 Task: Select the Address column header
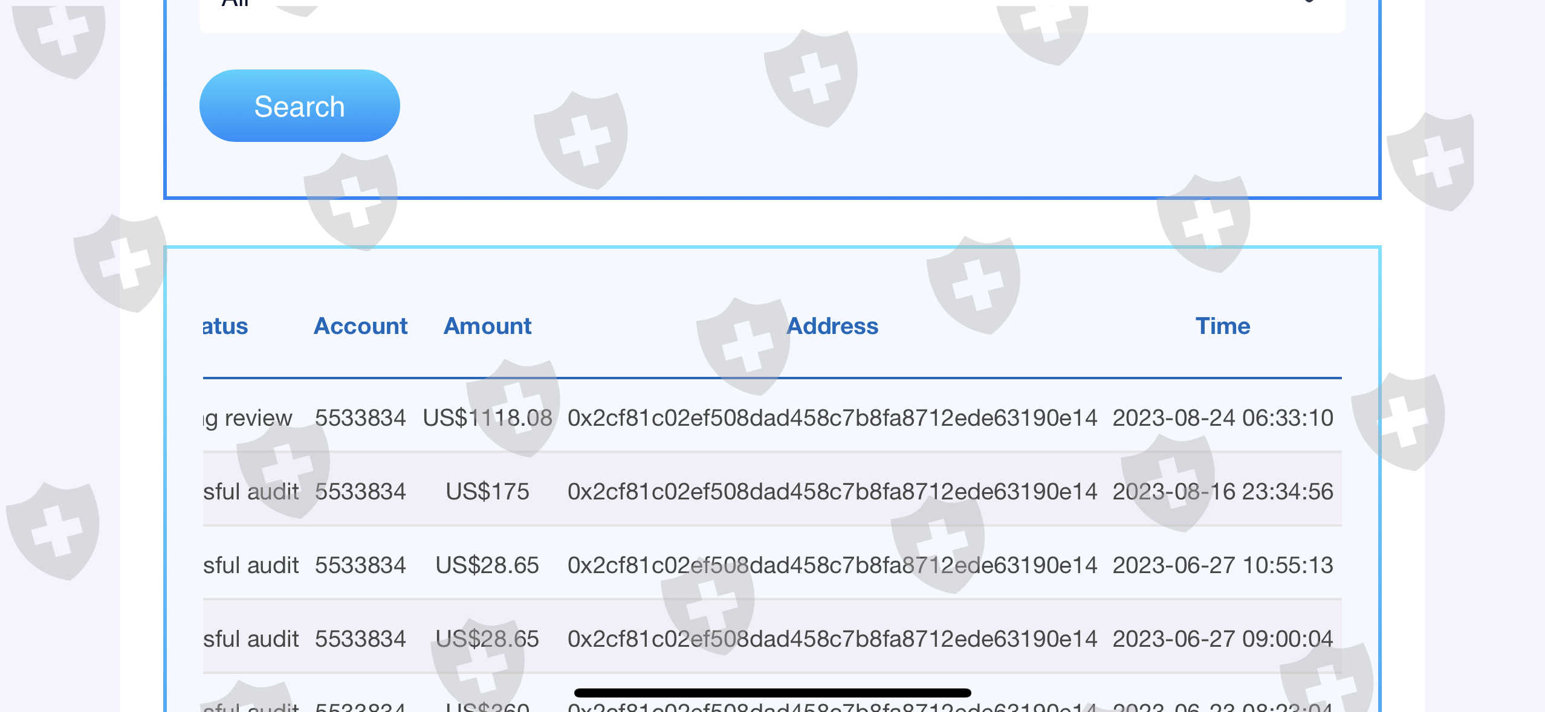(832, 326)
